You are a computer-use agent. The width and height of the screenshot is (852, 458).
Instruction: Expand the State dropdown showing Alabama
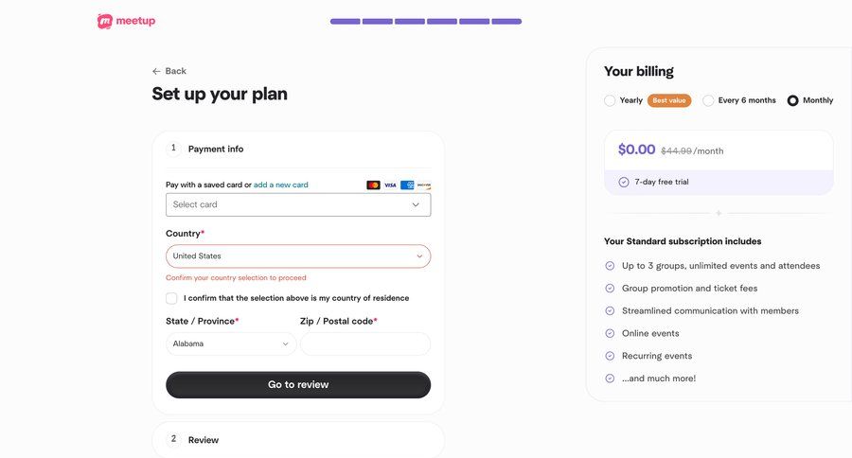point(231,344)
